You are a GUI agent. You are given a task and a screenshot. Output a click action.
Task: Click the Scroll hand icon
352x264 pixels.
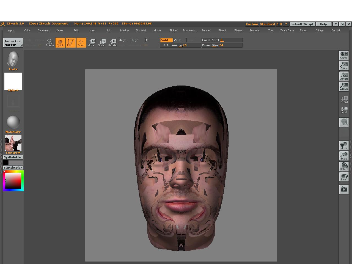pos(344,55)
